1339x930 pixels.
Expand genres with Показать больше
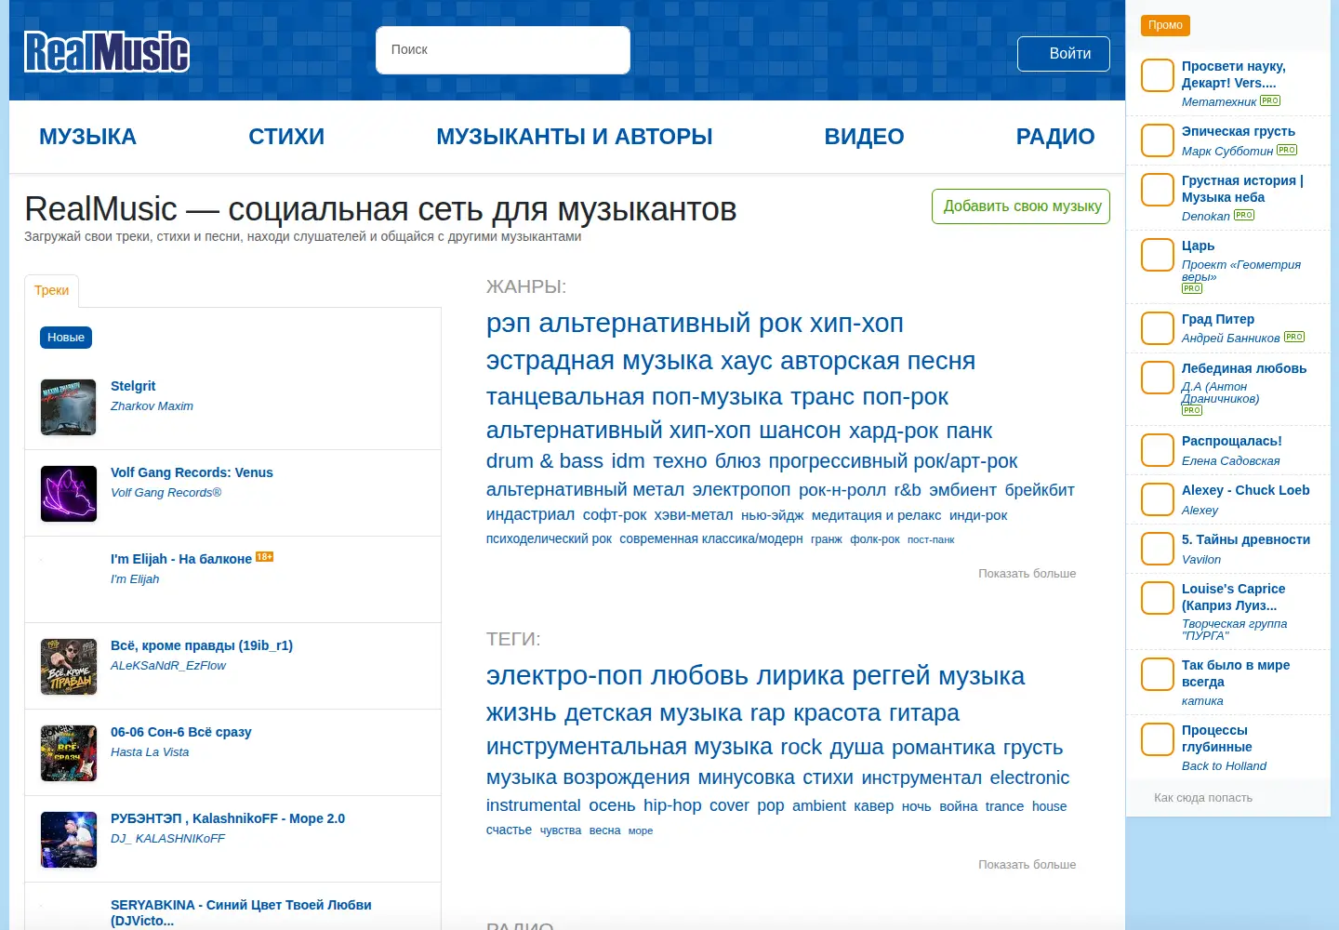tap(1027, 574)
